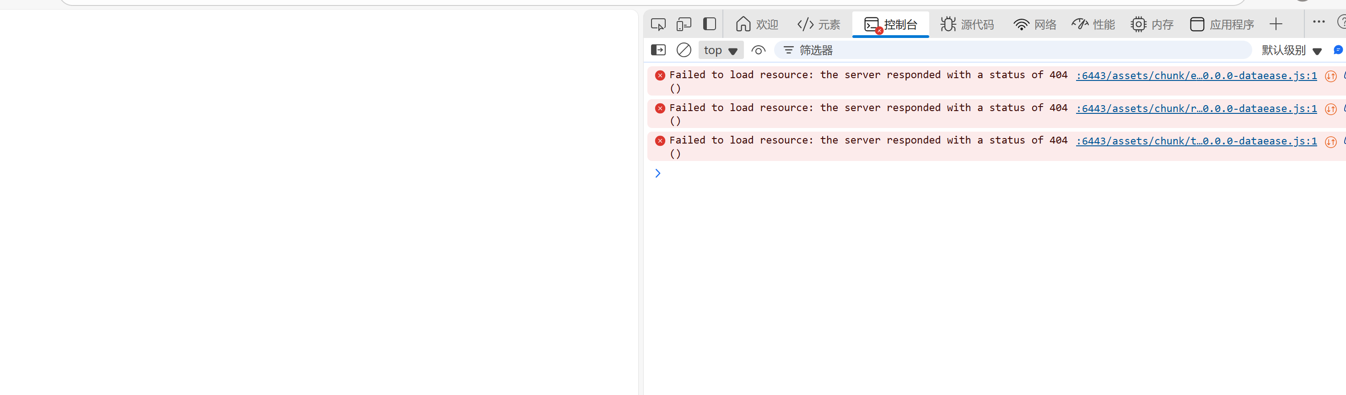Switch to the 元素 tab
Screen dimensions: 1346x395
point(818,25)
